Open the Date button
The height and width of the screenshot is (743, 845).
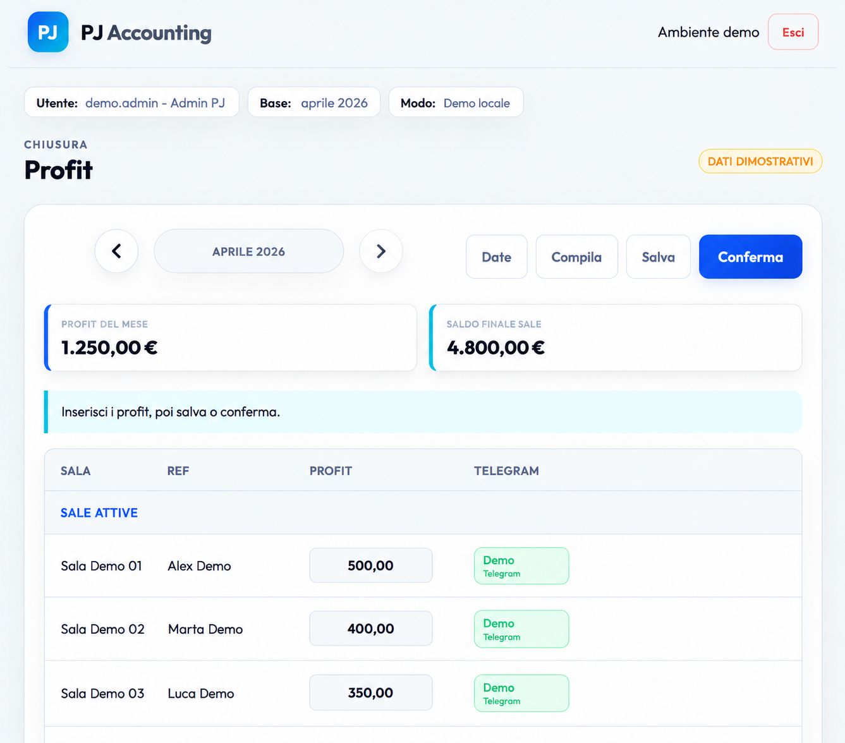497,257
